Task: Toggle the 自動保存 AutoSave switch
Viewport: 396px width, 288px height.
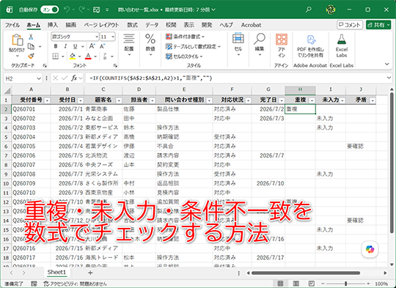Action: (50, 10)
